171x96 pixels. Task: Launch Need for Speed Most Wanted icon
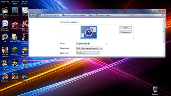(x=5, y=65)
